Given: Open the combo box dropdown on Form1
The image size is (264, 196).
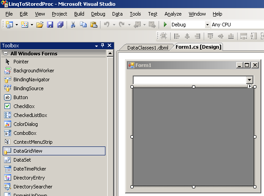Looking at the screenshot, I should tap(250, 80).
